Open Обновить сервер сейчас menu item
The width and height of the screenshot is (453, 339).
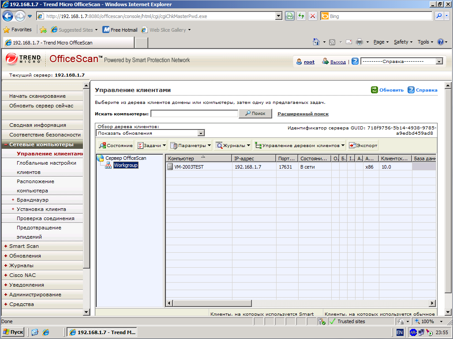pos(41,106)
